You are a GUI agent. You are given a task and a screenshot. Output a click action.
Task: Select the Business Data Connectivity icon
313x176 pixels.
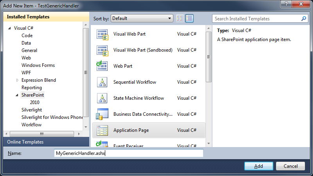[102, 114]
